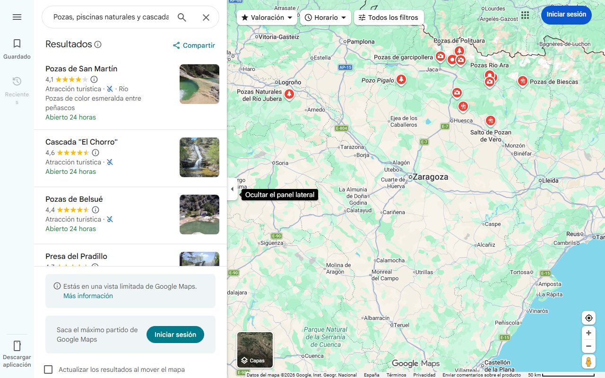
Task: Show my location with the targeting icon
Action: tap(588, 318)
